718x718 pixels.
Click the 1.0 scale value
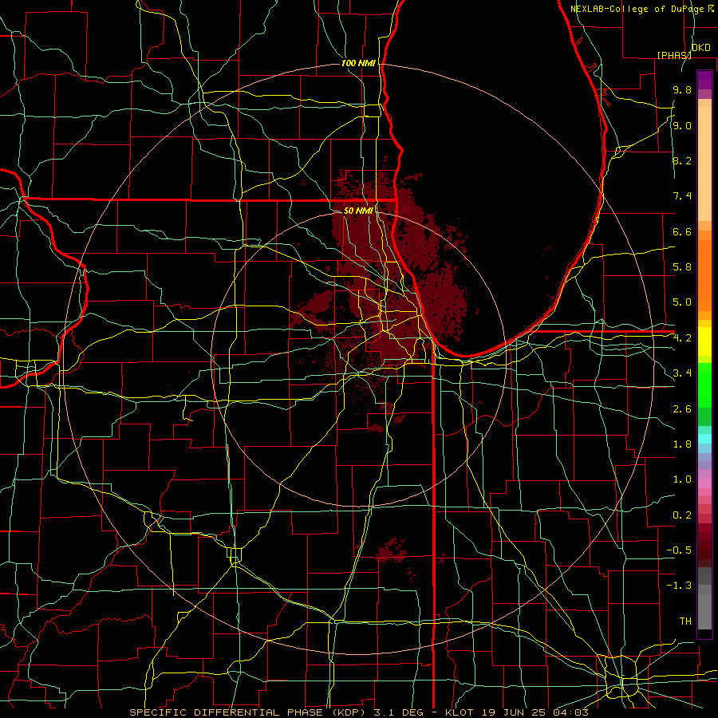[x=682, y=479]
